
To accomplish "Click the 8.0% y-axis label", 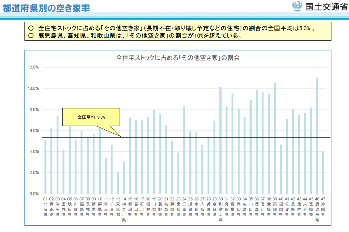I will (34, 110).
